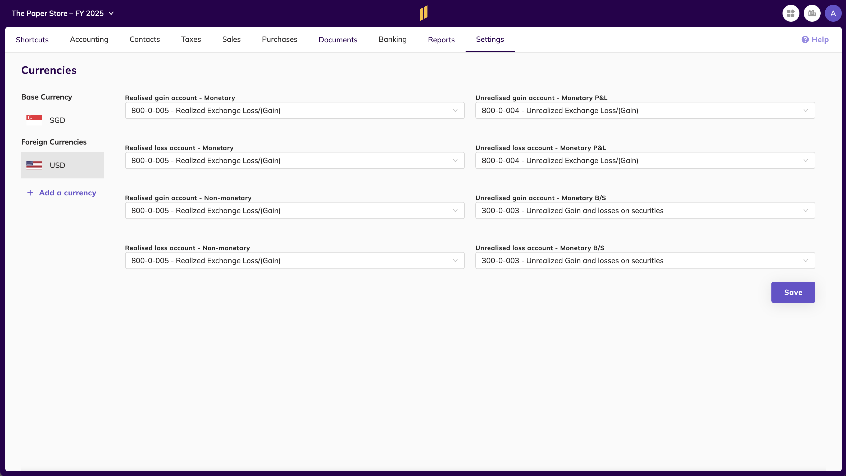Viewport: 846px width, 476px height.
Task: Open the Taxes tab
Action: coord(191,39)
